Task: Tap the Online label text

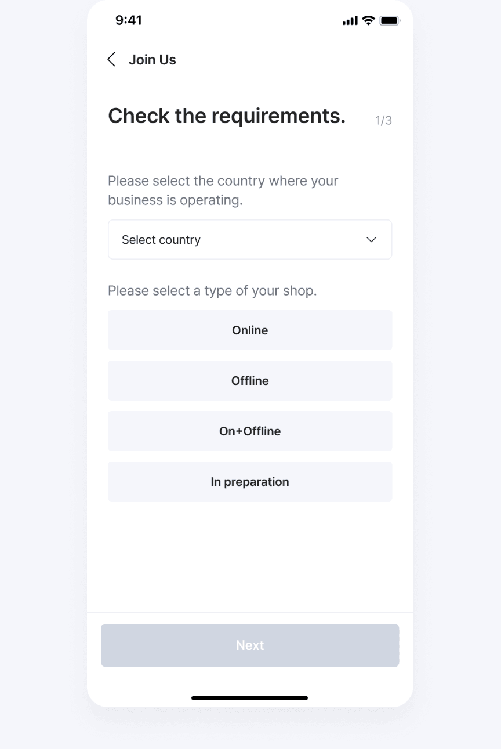Action: pyautogui.click(x=250, y=330)
